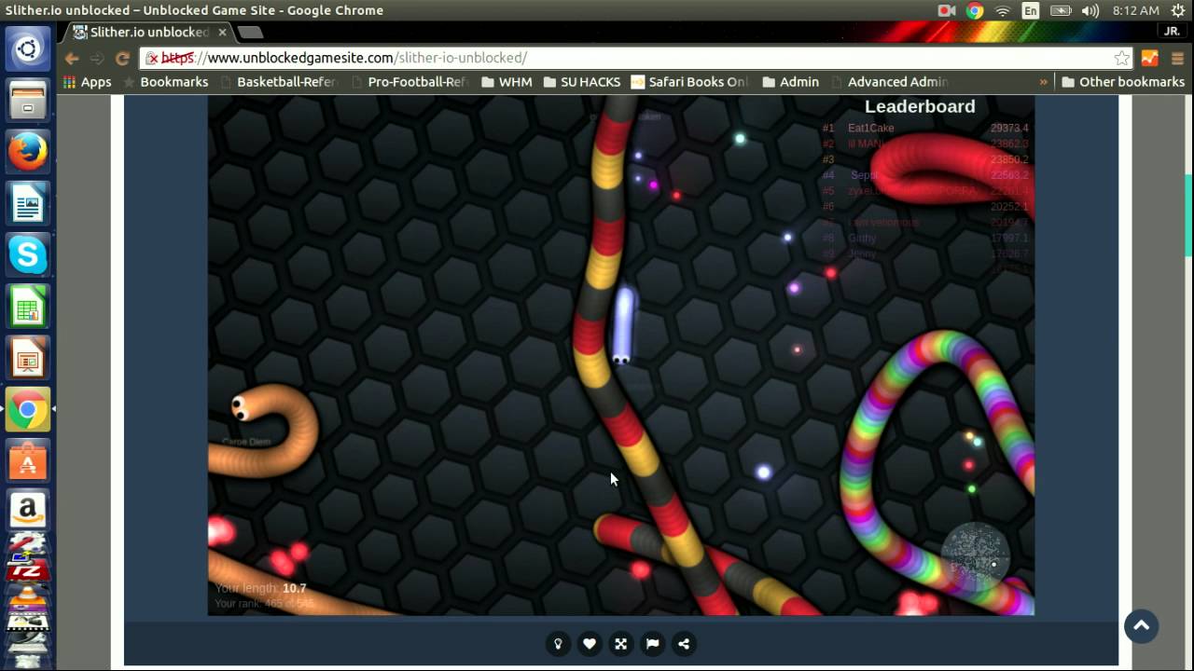Open the Files manager in the launcher
Image resolution: width=1194 pixels, height=671 pixels.
tap(28, 99)
